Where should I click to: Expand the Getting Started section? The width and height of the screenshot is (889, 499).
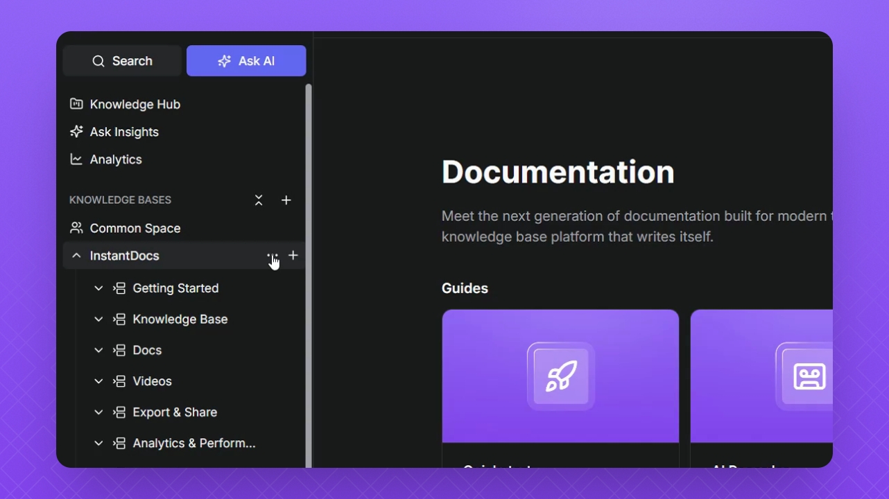click(x=98, y=288)
